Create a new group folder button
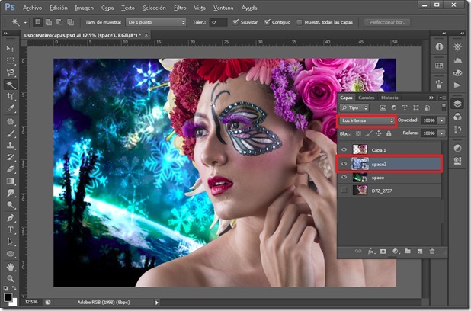 [407, 252]
